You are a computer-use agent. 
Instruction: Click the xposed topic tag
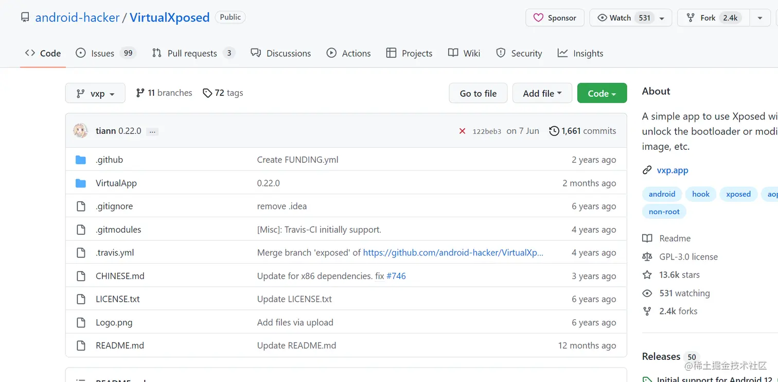(738, 194)
